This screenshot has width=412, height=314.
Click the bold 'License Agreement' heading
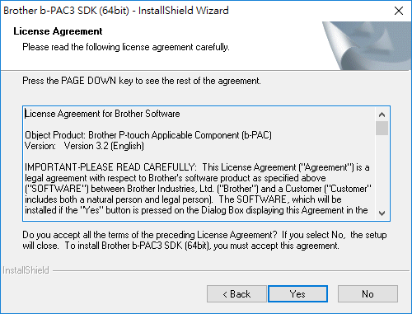(58, 31)
